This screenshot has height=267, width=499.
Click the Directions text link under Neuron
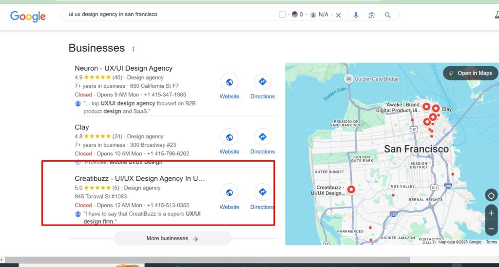263,96
